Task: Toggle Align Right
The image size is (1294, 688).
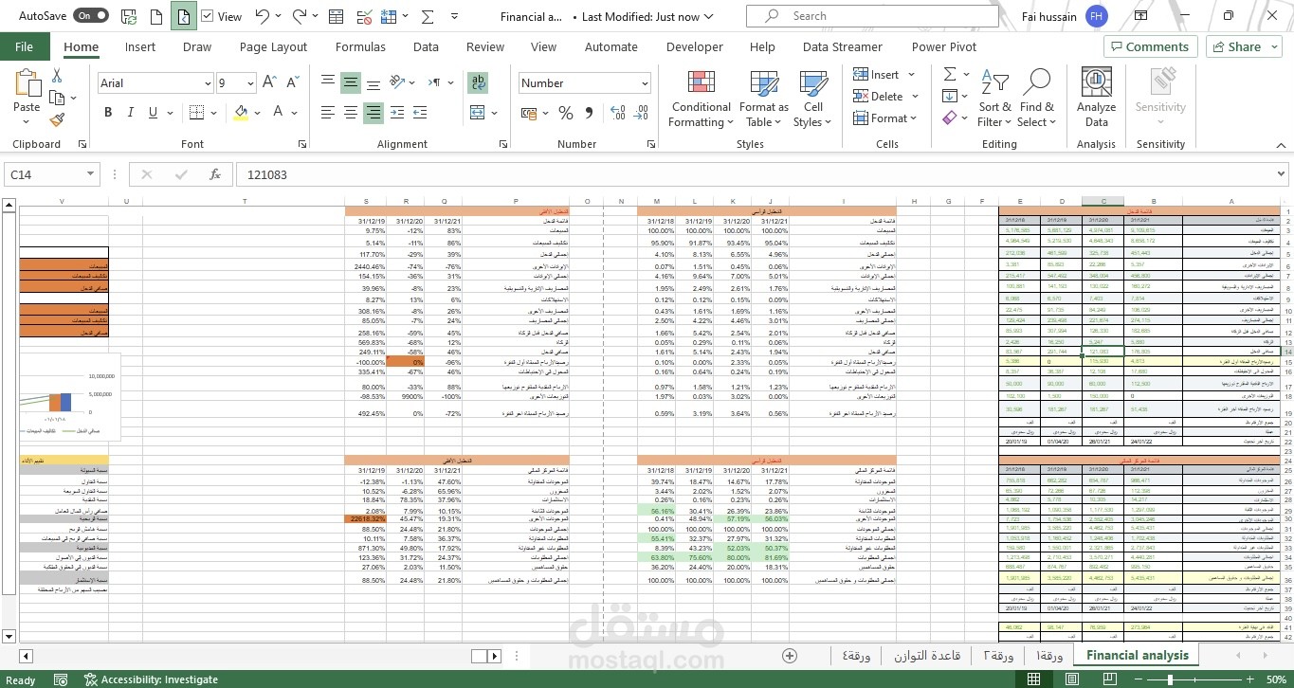Action: [x=374, y=113]
